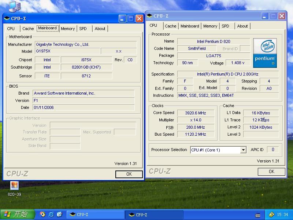Click the Technology value 90 nm
Screen dimensions: 293x220
click(x=188, y=63)
